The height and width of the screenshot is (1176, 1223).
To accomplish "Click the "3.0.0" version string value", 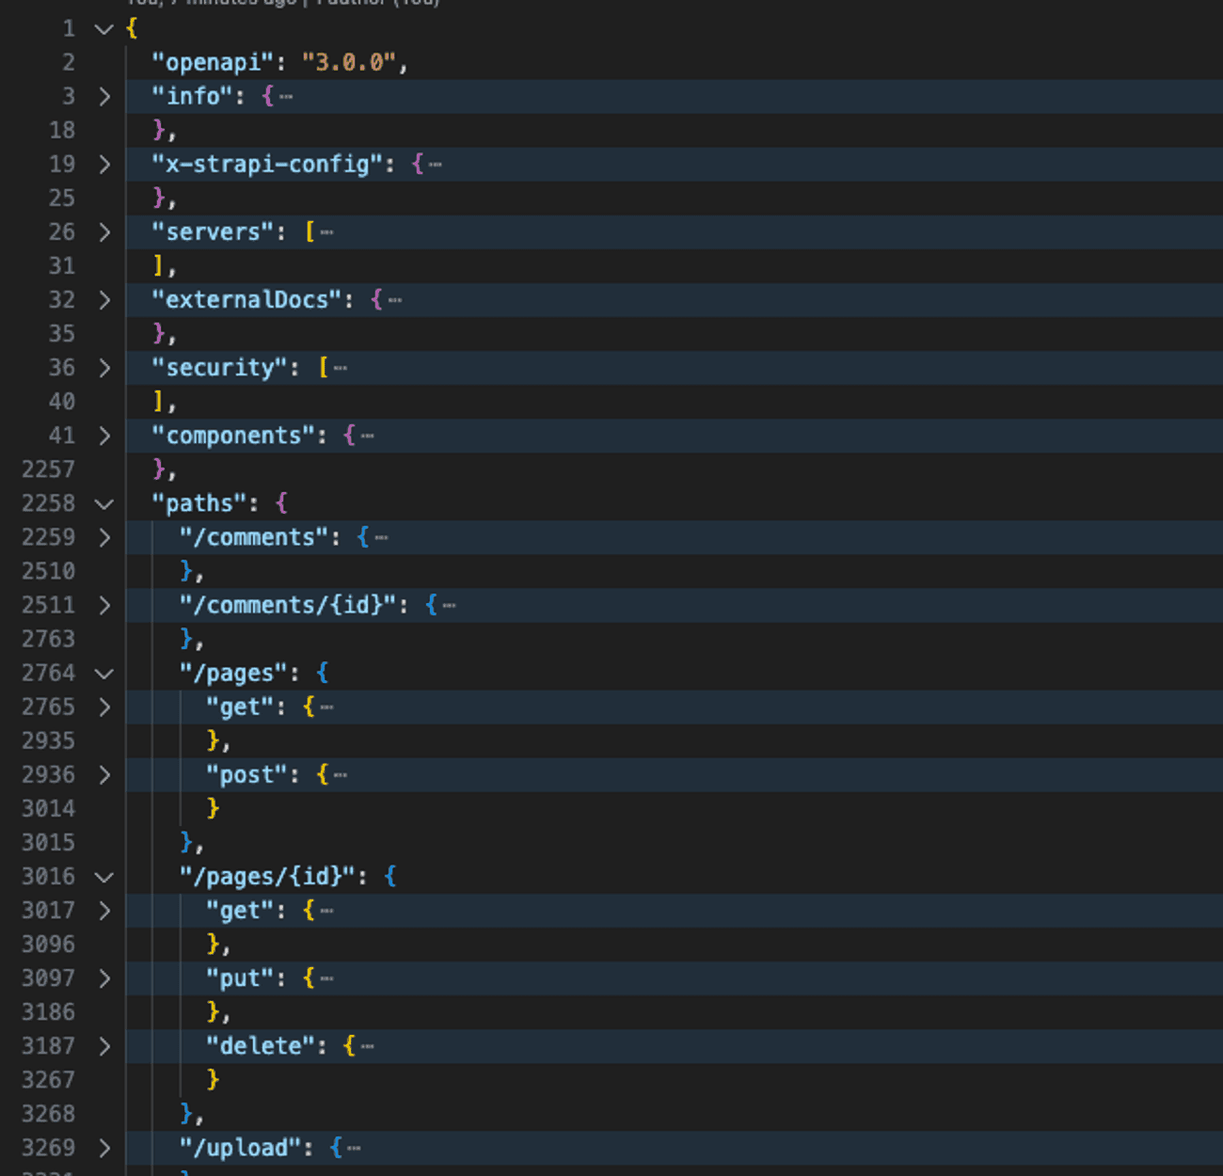I will [x=349, y=63].
